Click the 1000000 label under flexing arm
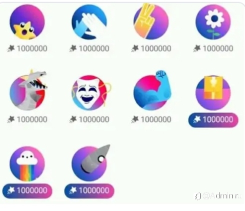This screenshot has width=245, height=211. tap(151, 119)
